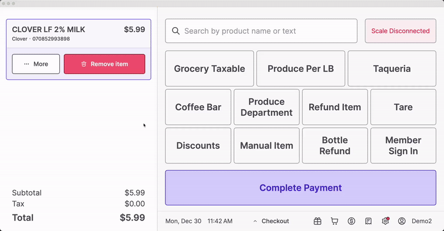Select the Scale Disconnected status button
The image size is (444, 231).
(400, 31)
